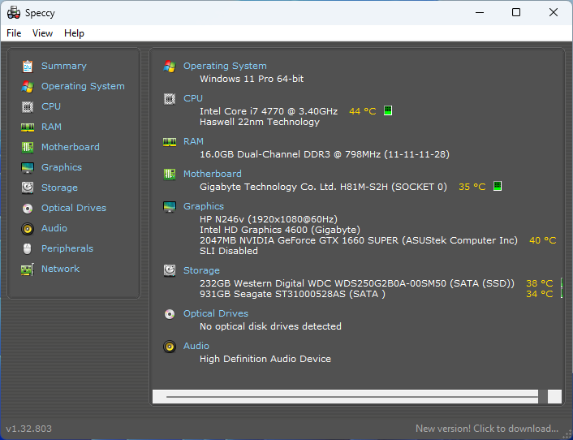The height and width of the screenshot is (440, 573).
Task: Click High Definition Audio Device text
Action: tap(265, 360)
